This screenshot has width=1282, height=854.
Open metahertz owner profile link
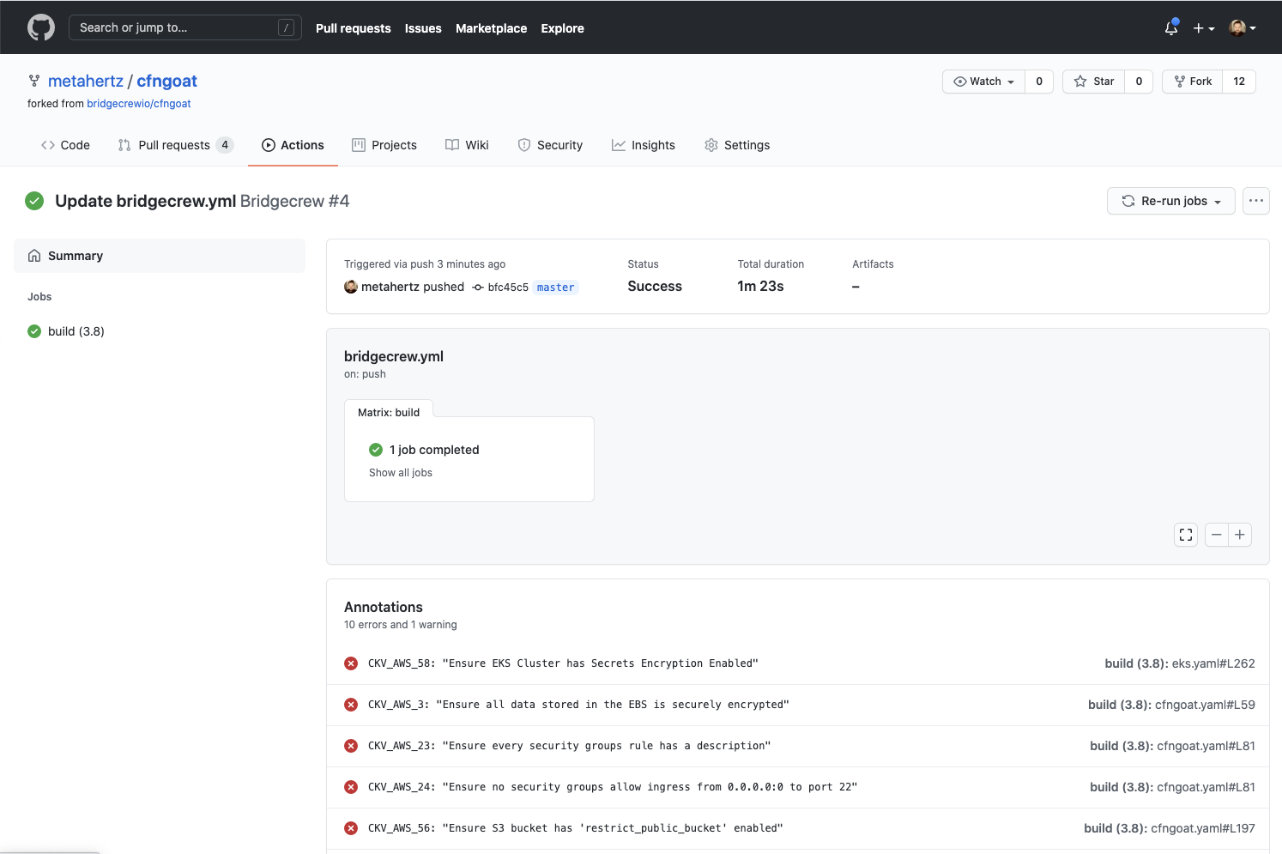pyautogui.click(x=86, y=81)
